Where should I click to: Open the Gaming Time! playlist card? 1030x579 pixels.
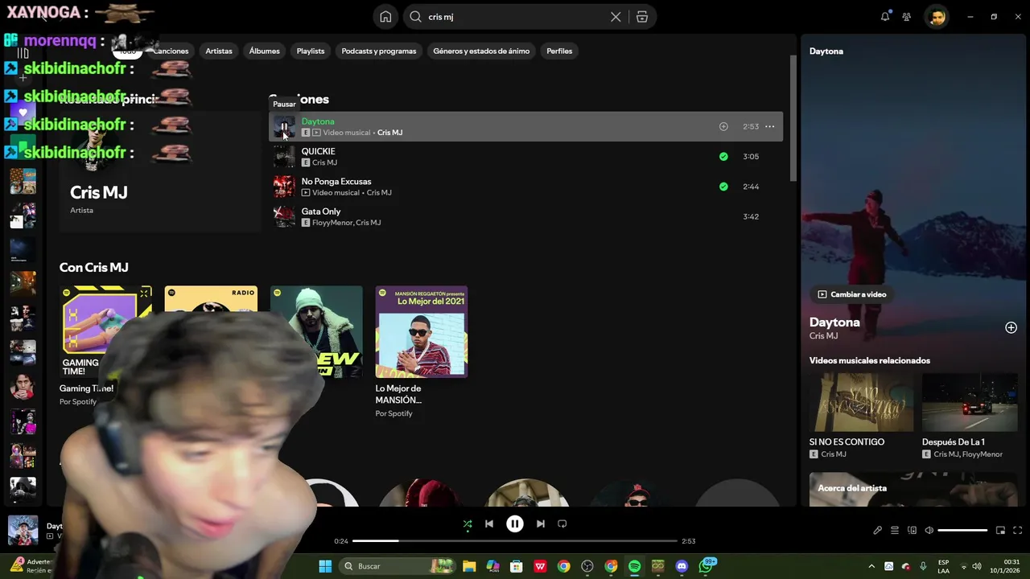[106, 346]
